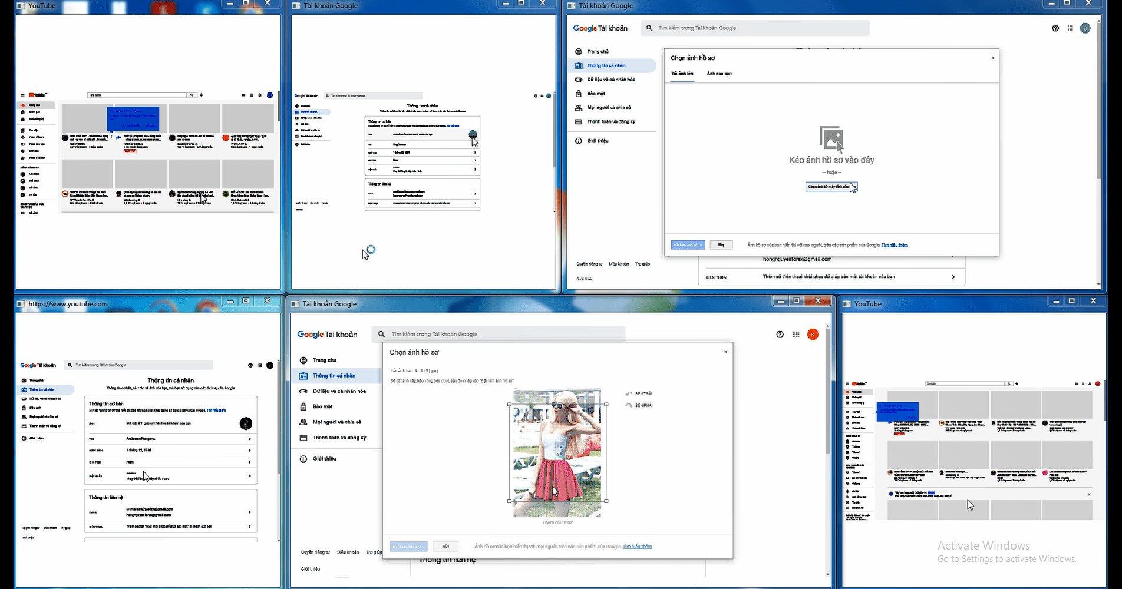Viewport: 1122px width, 589px height.
Task: Click dark profile photo in https://www.youtube.com window
Action: click(x=246, y=423)
